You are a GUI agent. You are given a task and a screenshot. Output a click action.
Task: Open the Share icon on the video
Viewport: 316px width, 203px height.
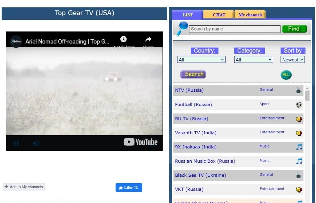tap(148, 39)
